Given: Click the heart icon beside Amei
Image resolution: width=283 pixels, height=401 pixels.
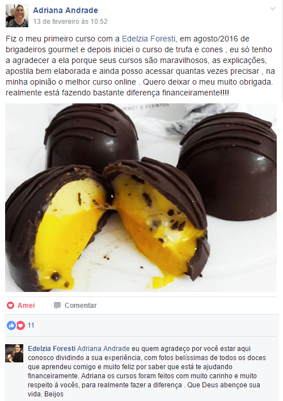Looking at the screenshot, I should [10, 305].
